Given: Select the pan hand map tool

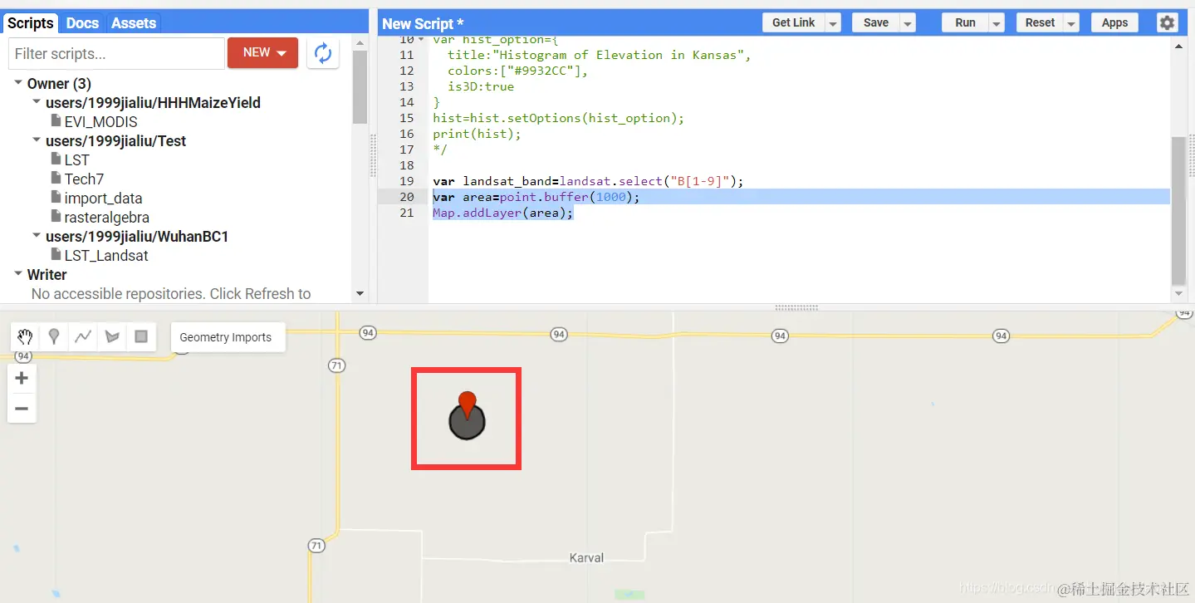Looking at the screenshot, I should click(x=25, y=336).
